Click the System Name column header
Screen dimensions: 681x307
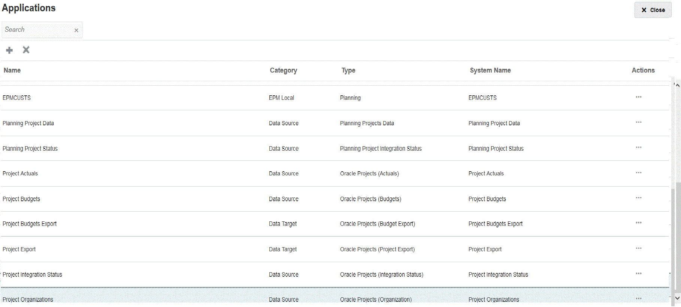point(490,70)
